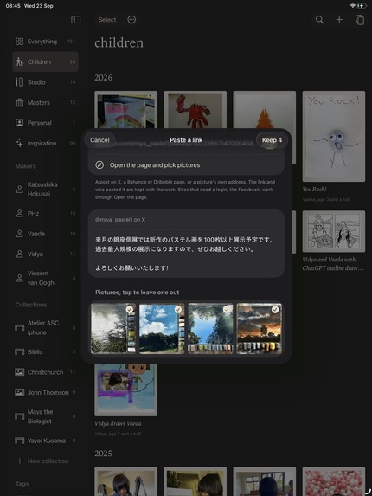Screen dimensions: 372x496
Task: Uncheck the grey pond pastel picture
Action: click(x=113, y=328)
